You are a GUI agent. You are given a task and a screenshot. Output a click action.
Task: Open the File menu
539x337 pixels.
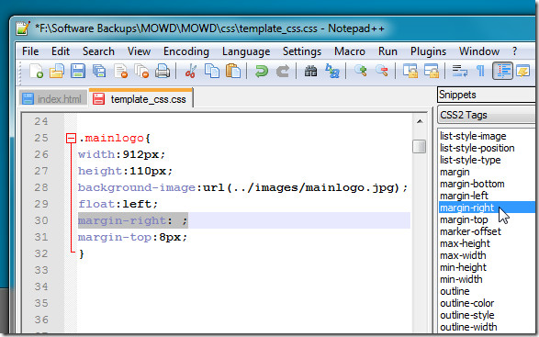[x=30, y=51]
